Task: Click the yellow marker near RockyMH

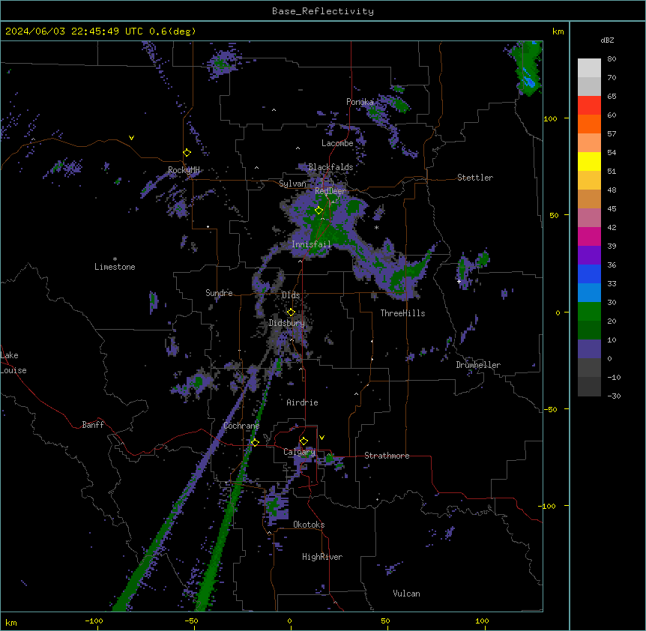Action: click(x=187, y=153)
